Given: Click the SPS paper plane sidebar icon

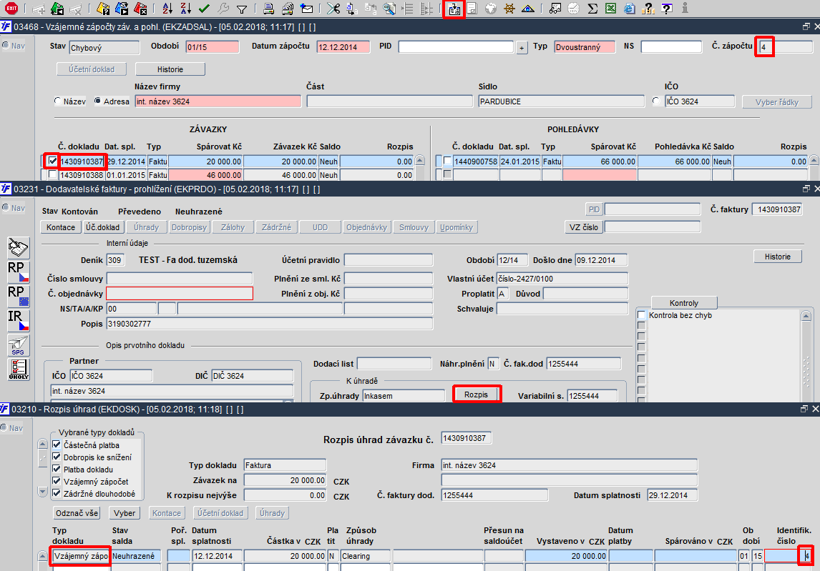Looking at the screenshot, I should (19, 345).
